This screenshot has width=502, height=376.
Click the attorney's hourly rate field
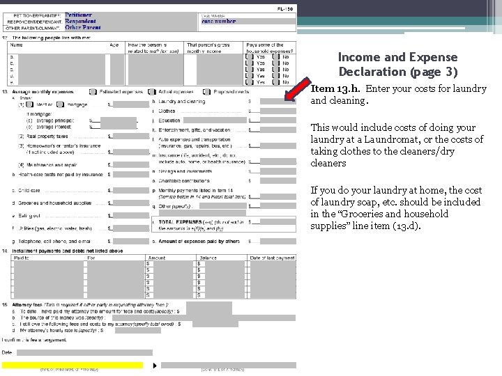pyautogui.click(x=138, y=330)
